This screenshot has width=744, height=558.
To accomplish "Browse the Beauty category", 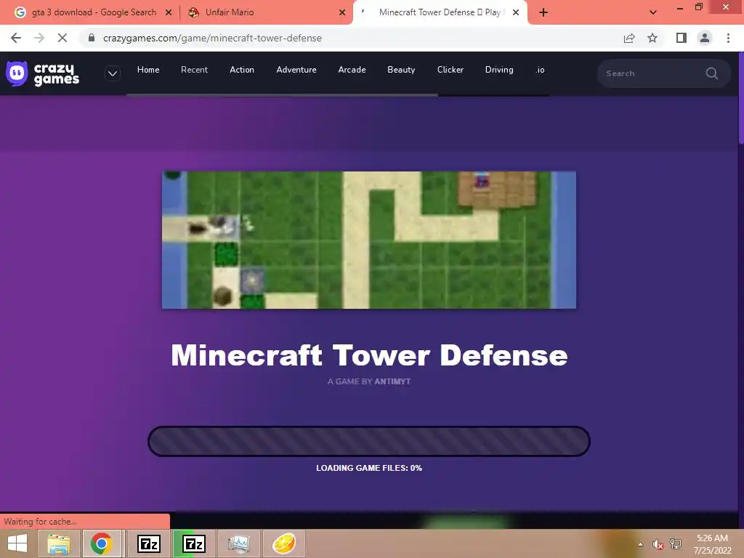I will click(401, 70).
